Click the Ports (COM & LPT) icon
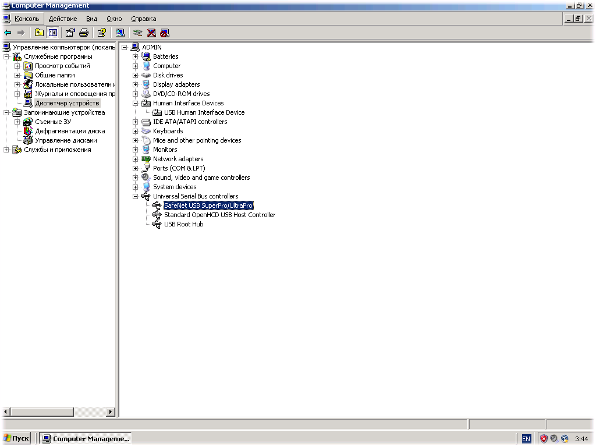This screenshot has height=447, width=596. click(x=146, y=168)
